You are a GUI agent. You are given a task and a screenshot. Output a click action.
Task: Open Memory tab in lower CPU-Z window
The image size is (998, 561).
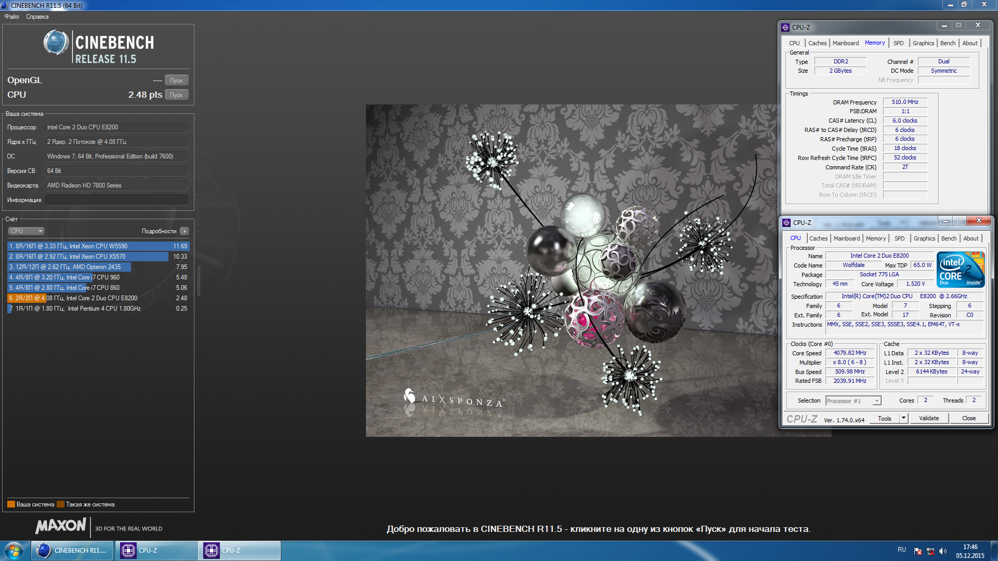point(876,238)
